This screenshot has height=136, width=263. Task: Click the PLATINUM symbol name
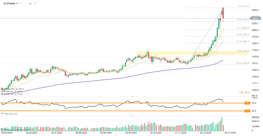pyautogui.click(x=9, y=4)
